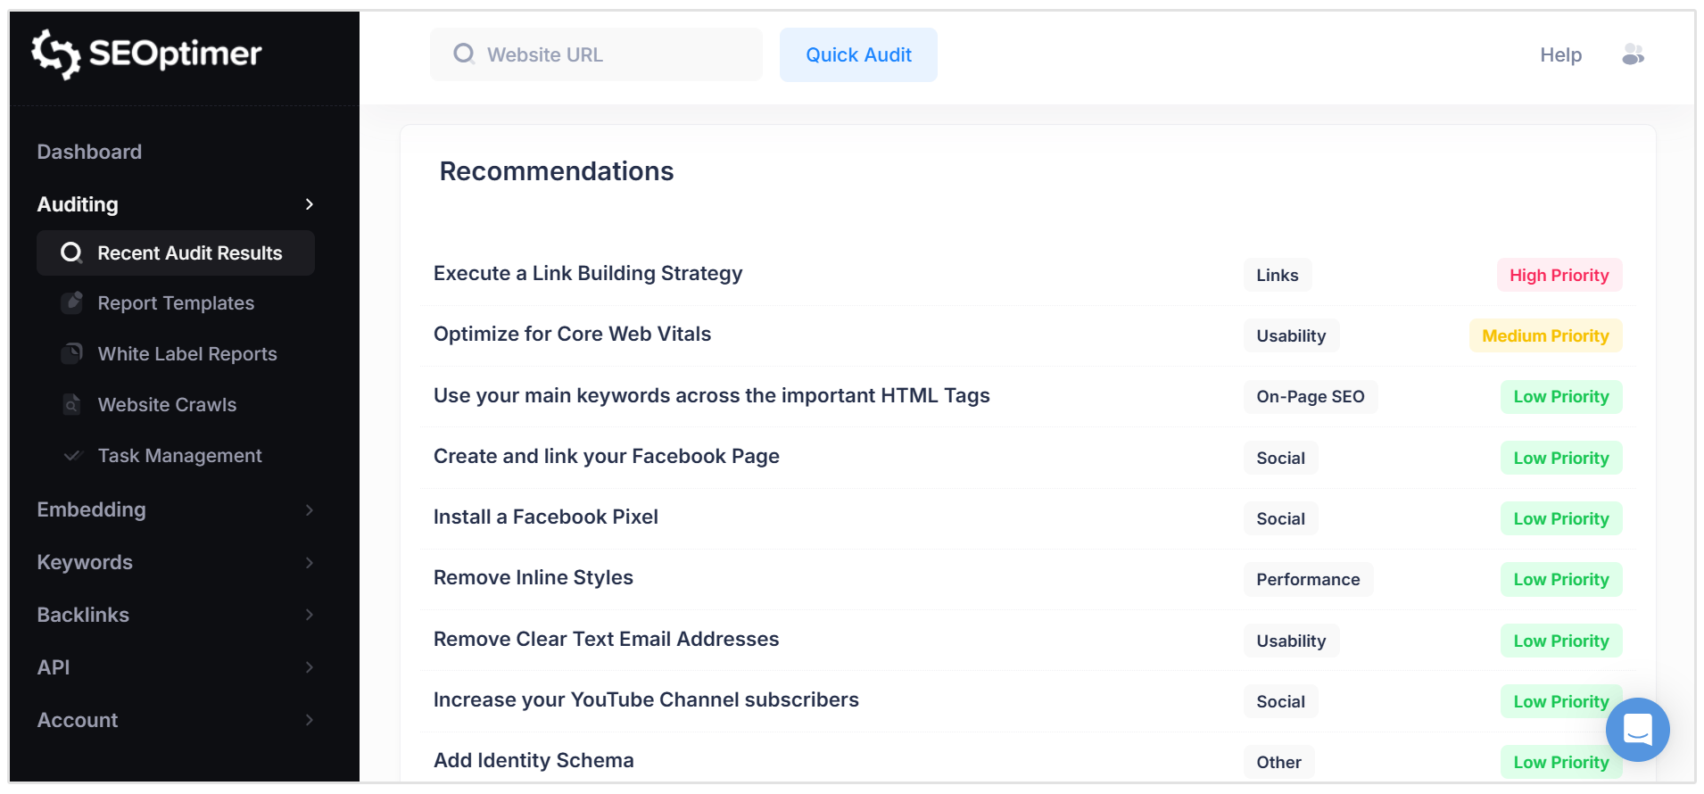Click the user profile avatar icon
This screenshot has width=1704, height=794.
coord(1634,54)
